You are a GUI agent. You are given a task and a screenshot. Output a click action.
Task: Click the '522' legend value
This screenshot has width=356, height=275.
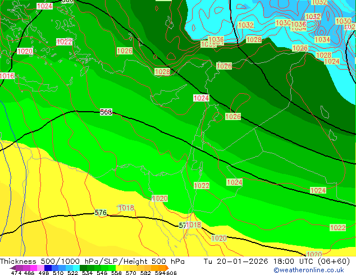(72, 273)
